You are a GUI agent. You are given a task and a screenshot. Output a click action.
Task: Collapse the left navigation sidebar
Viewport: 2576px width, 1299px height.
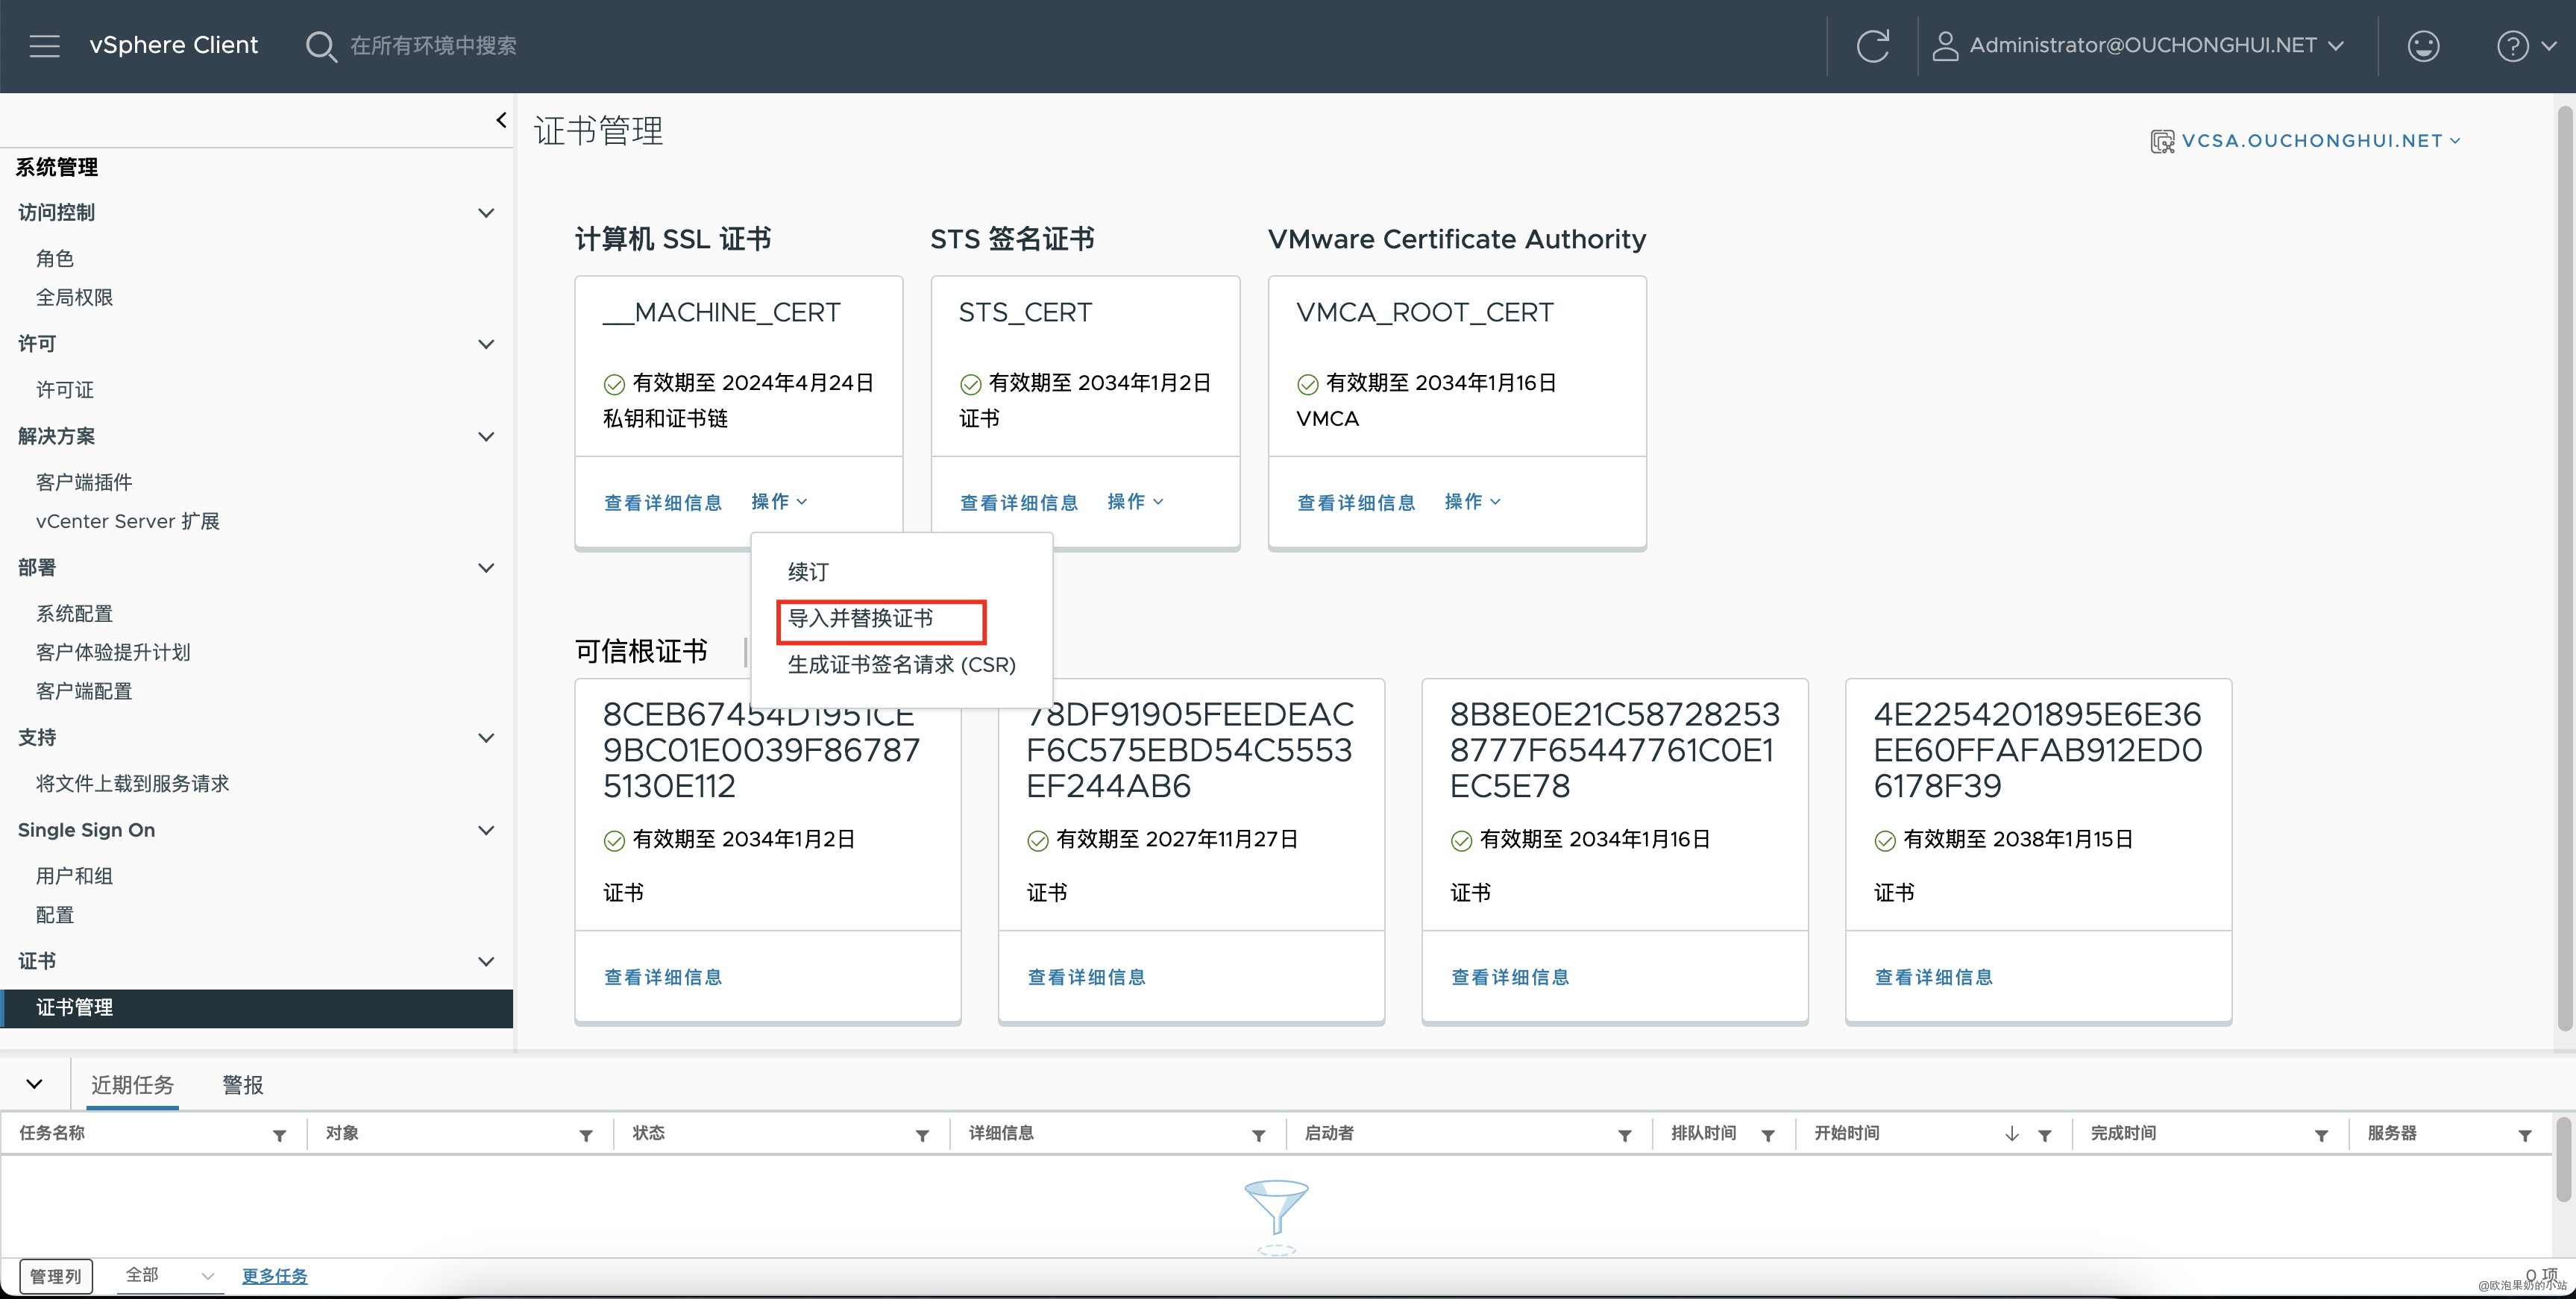pyautogui.click(x=501, y=120)
